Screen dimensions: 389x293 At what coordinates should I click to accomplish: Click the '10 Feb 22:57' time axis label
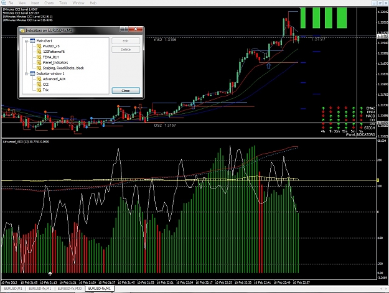301,282
